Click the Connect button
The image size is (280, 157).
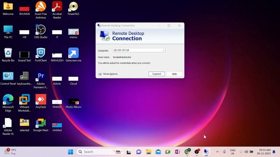(157, 74)
